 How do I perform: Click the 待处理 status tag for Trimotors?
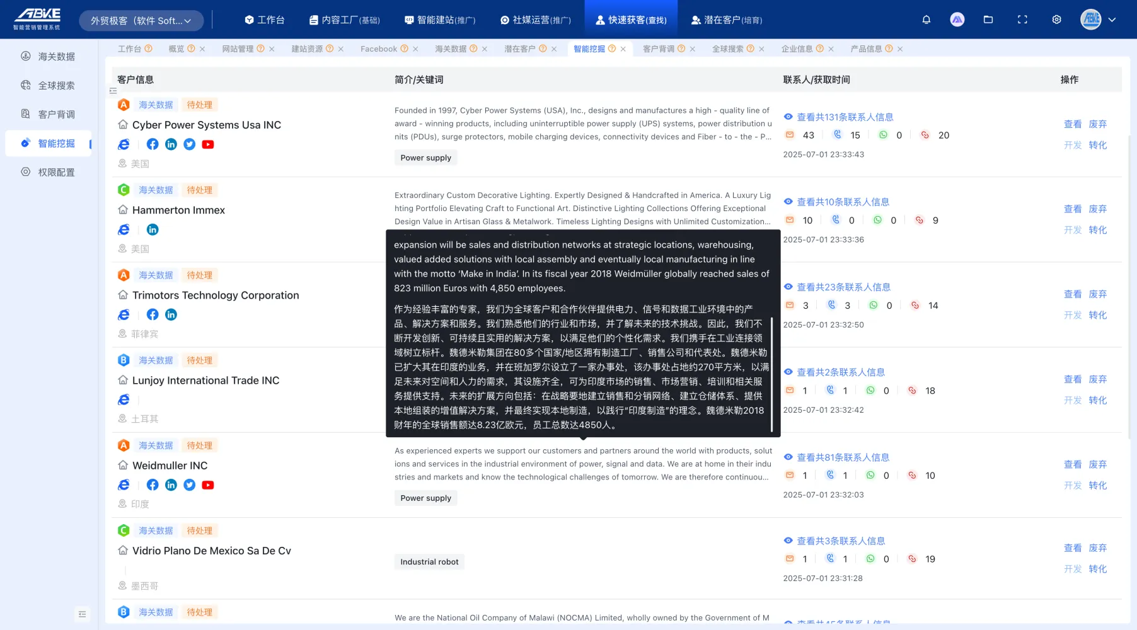pyautogui.click(x=199, y=275)
